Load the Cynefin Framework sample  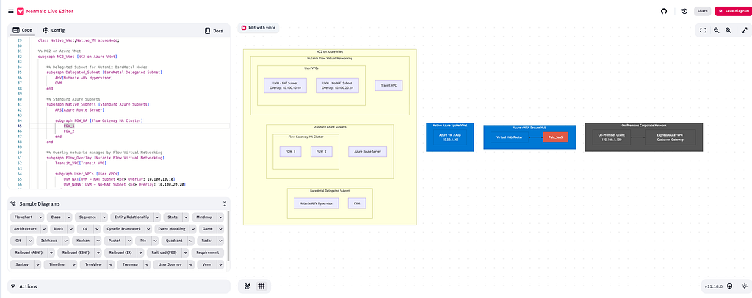pos(123,229)
